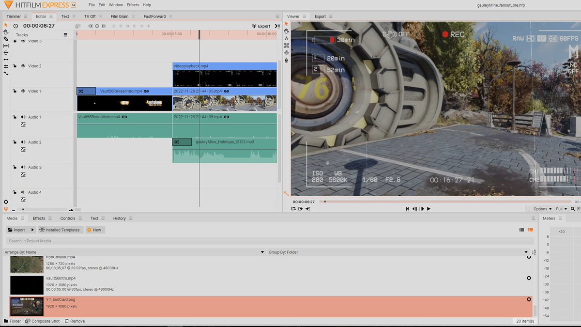Expand Import arrow dropdown
Viewport: 581px width, 327px height.
pyautogui.click(x=32, y=230)
